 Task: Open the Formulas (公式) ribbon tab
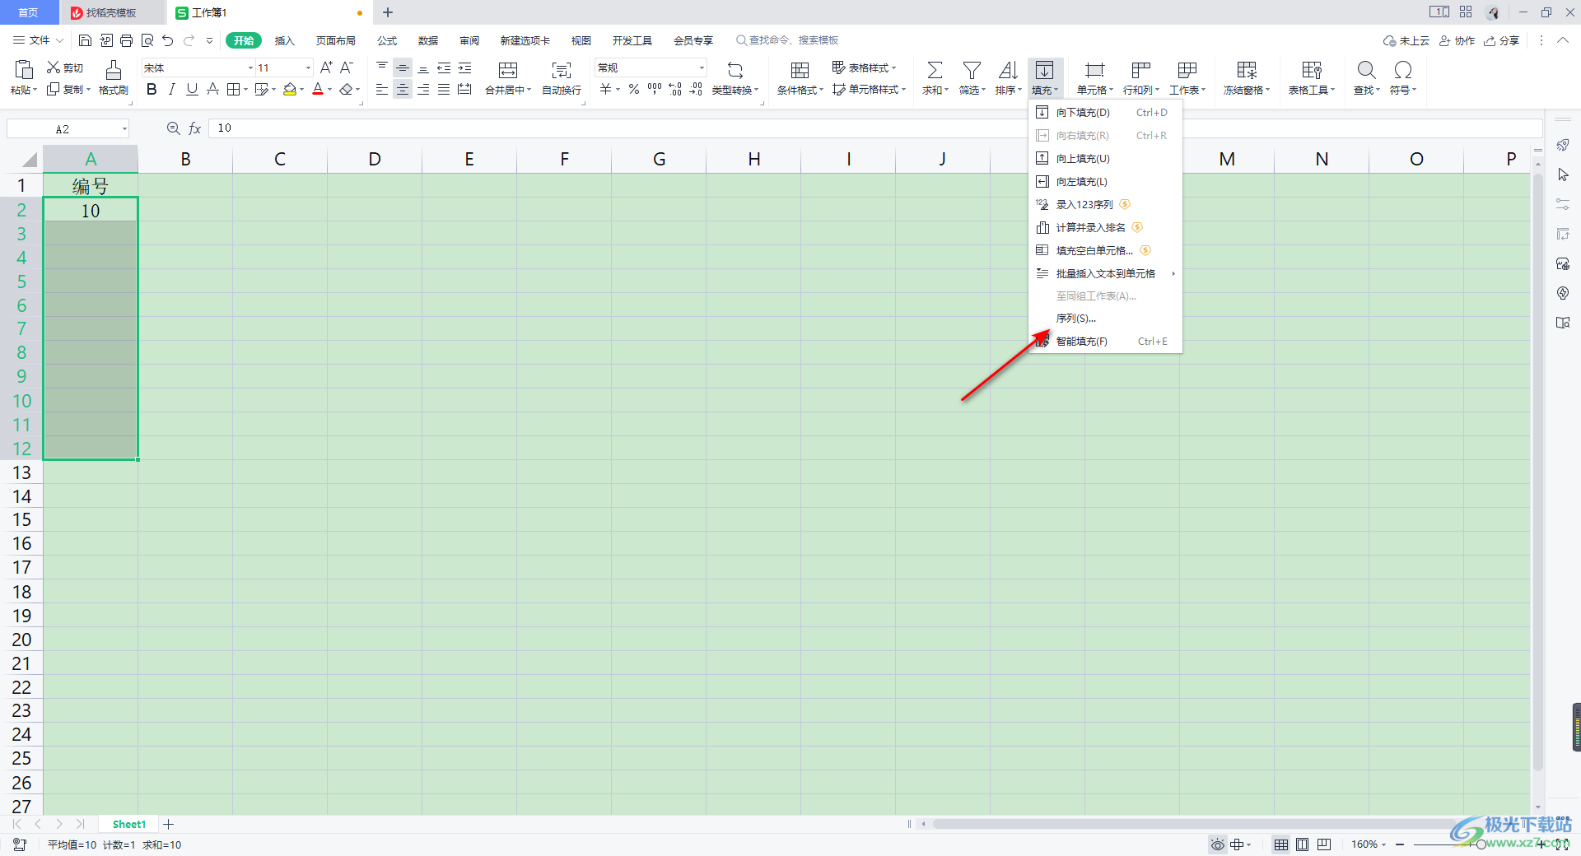(387, 40)
